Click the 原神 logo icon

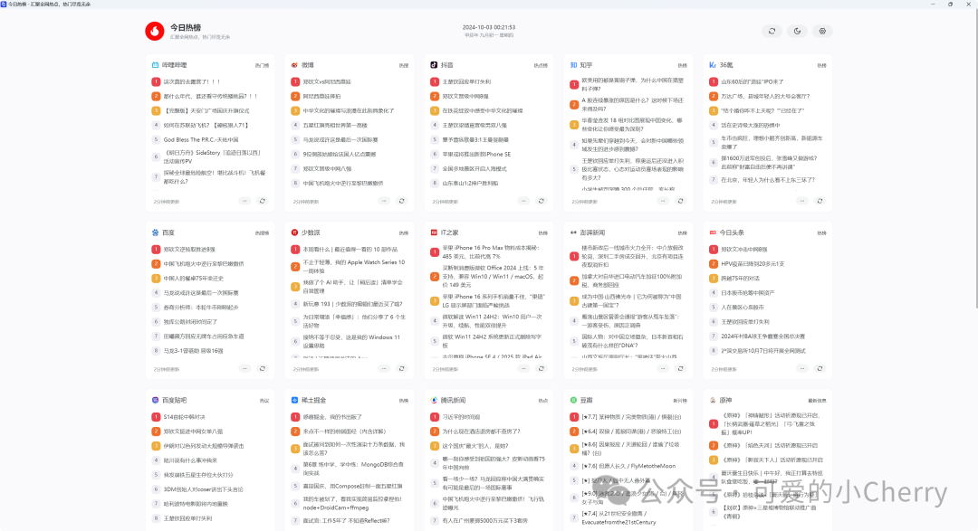point(713,400)
